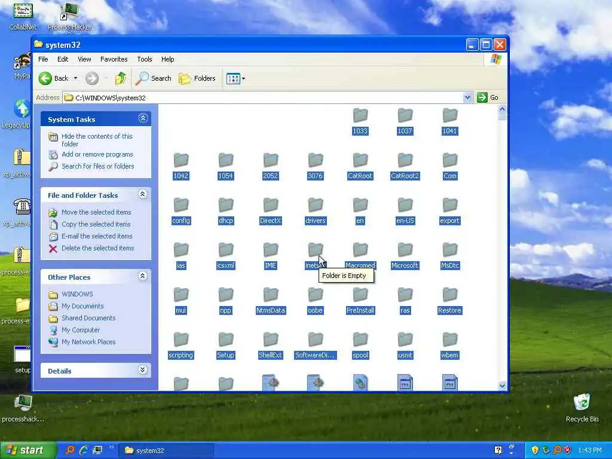Click E-mail the selected items
The width and height of the screenshot is (612, 459).
[x=97, y=235]
